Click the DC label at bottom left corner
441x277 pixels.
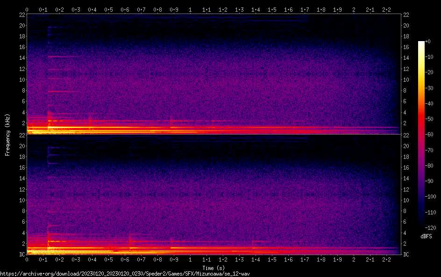click(21, 254)
